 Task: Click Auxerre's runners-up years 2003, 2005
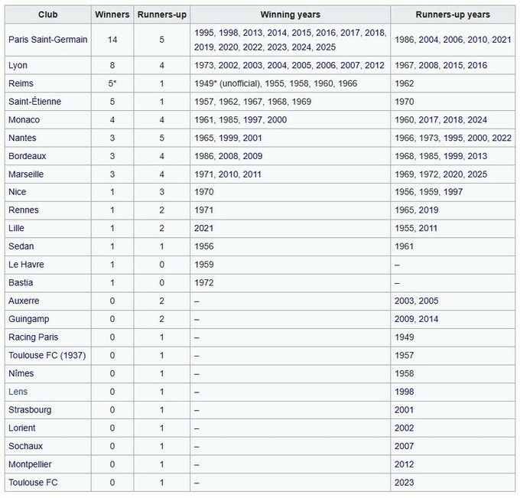416,301
